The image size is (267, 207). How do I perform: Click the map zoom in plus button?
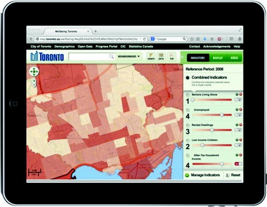coord(34,81)
